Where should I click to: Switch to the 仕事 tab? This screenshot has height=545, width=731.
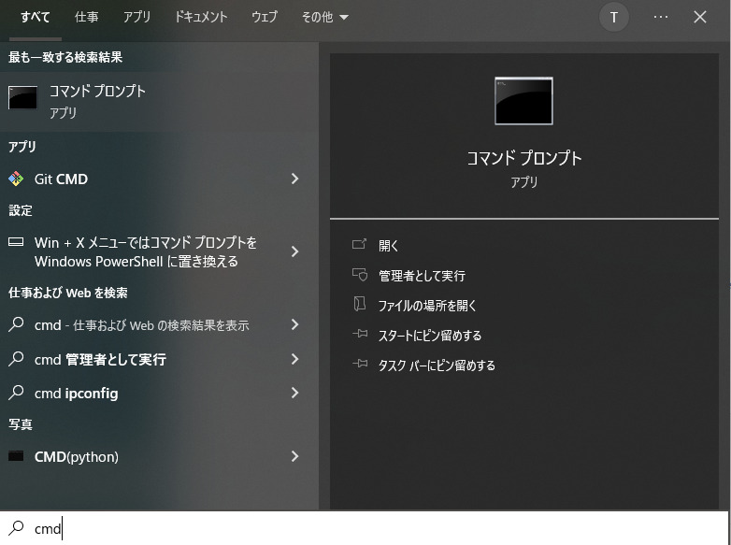86,17
